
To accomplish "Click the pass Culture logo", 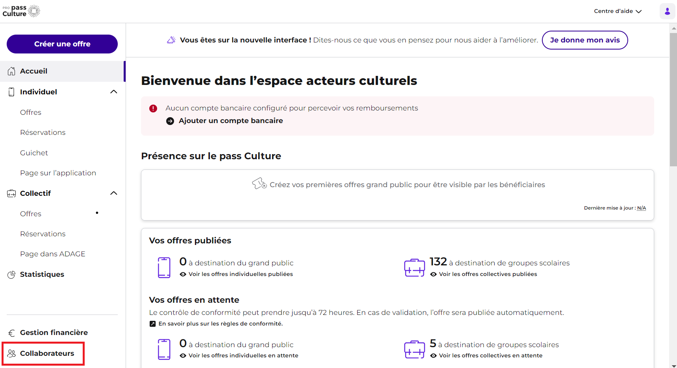I will pyautogui.click(x=21, y=11).
